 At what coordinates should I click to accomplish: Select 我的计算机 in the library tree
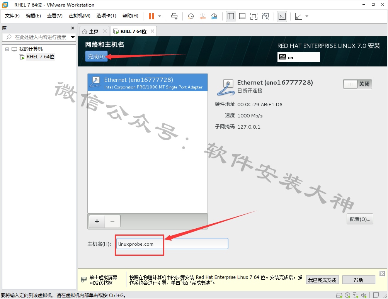click(31, 49)
